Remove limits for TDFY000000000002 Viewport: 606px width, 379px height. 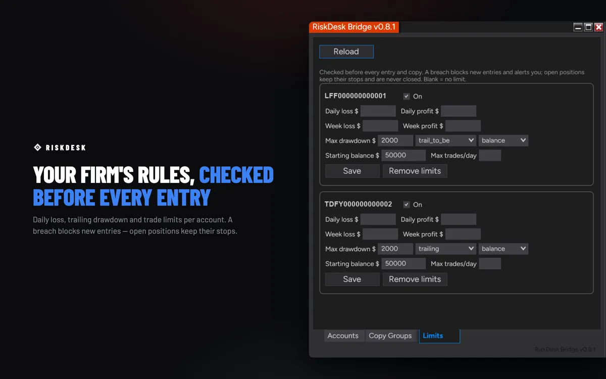point(415,279)
